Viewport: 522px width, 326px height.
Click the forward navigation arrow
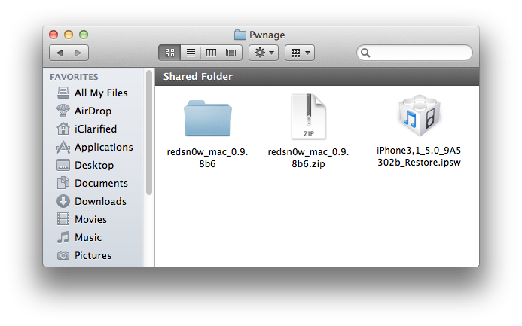click(x=78, y=53)
